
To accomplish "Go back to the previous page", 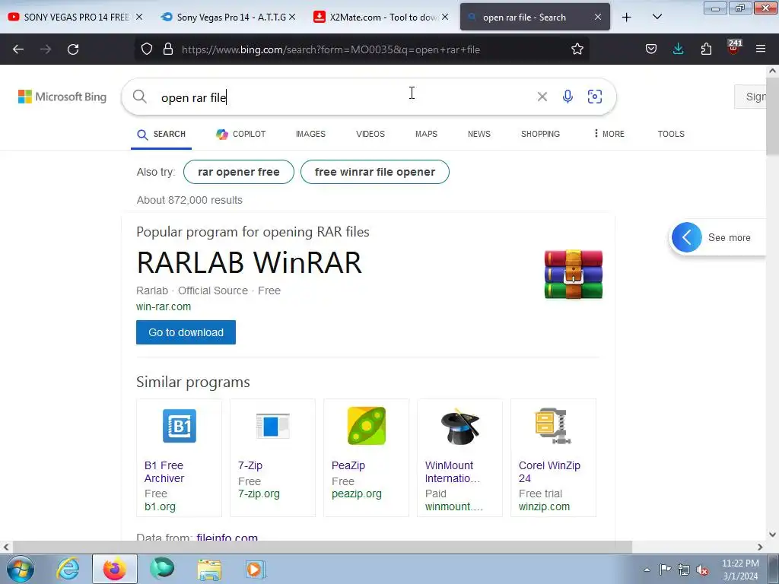I will [18, 49].
